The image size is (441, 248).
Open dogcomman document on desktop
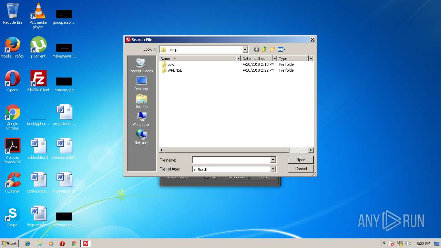click(x=38, y=216)
